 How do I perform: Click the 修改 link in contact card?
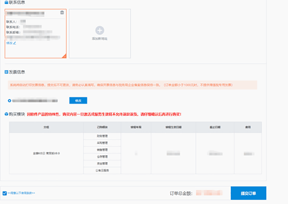point(9,43)
